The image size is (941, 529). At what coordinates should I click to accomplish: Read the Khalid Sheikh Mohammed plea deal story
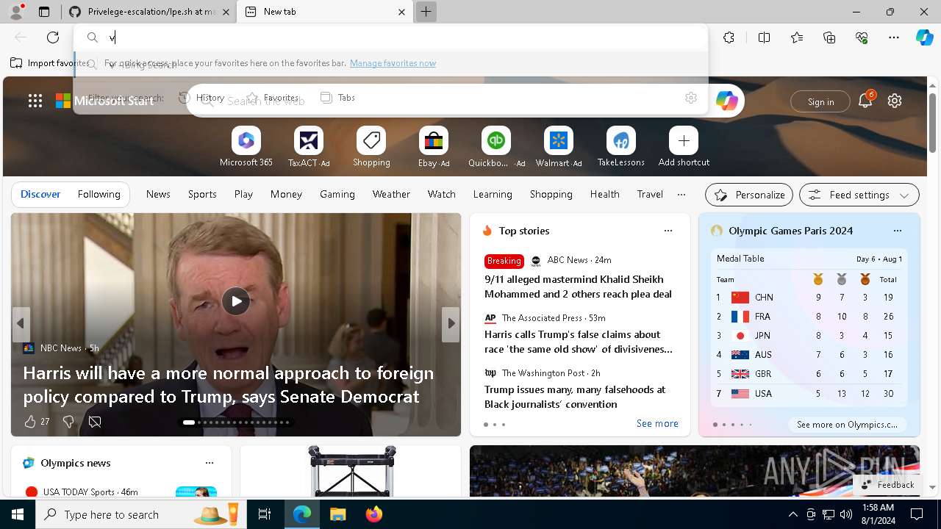pyautogui.click(x=578, y=287)
